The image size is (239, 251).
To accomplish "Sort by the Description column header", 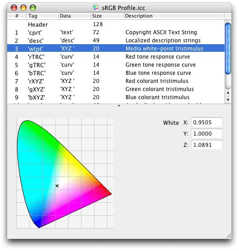I will click(x=174, y=16).
